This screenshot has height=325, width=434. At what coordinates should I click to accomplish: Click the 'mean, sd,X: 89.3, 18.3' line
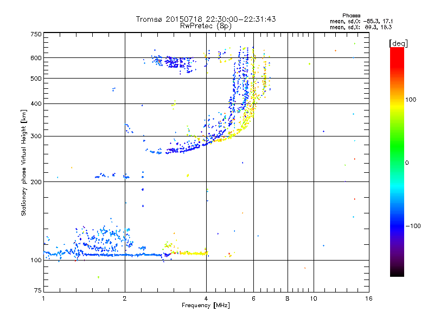coord(361,27)
